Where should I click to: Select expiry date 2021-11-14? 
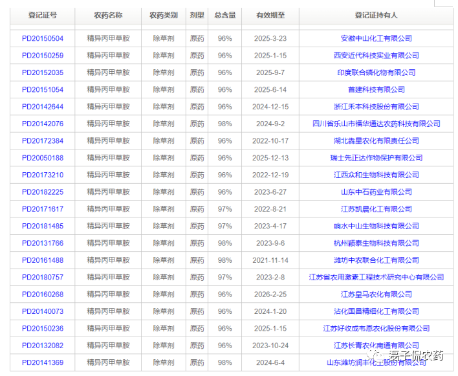pos(270,260)
